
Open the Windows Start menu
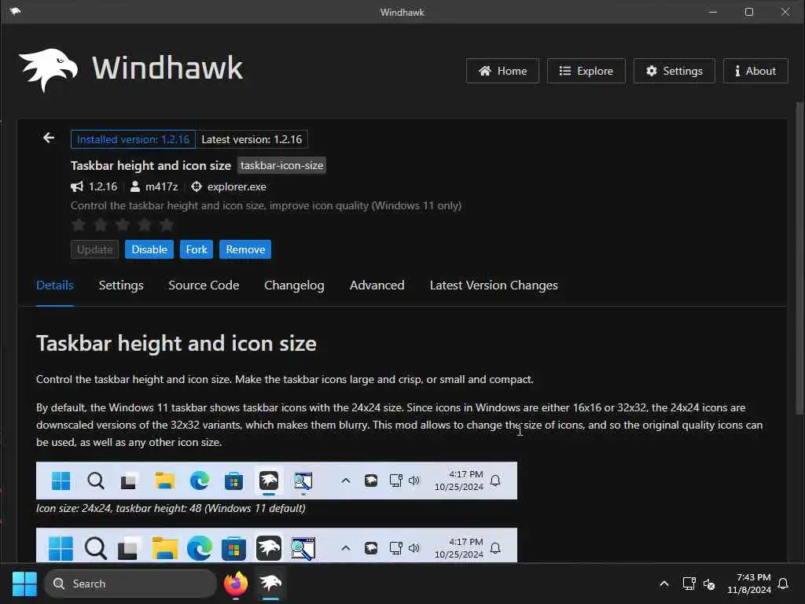coord(24,584)
